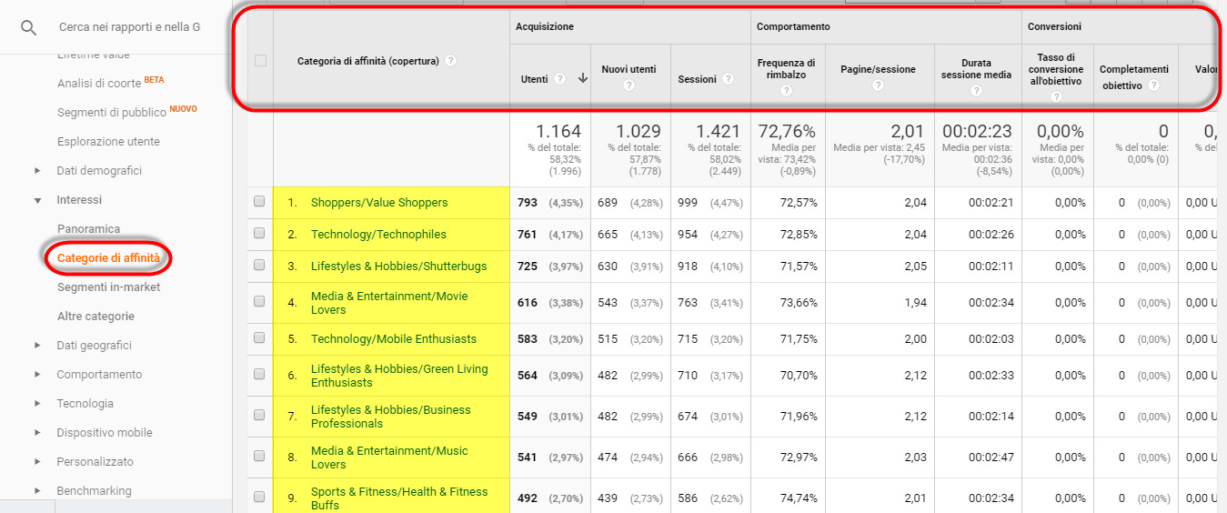1227x513 pixels.
Task: Sort by Durata sessione media header
Action: (x=976, y=69)
